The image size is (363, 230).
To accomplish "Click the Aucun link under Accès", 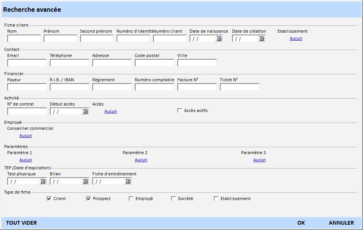I will [110, 111].
